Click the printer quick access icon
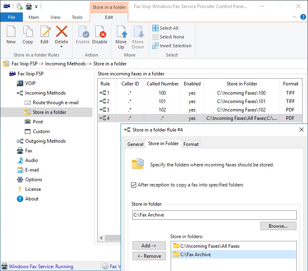The width and height of the screenshot is (308, 271). point(29,6)
